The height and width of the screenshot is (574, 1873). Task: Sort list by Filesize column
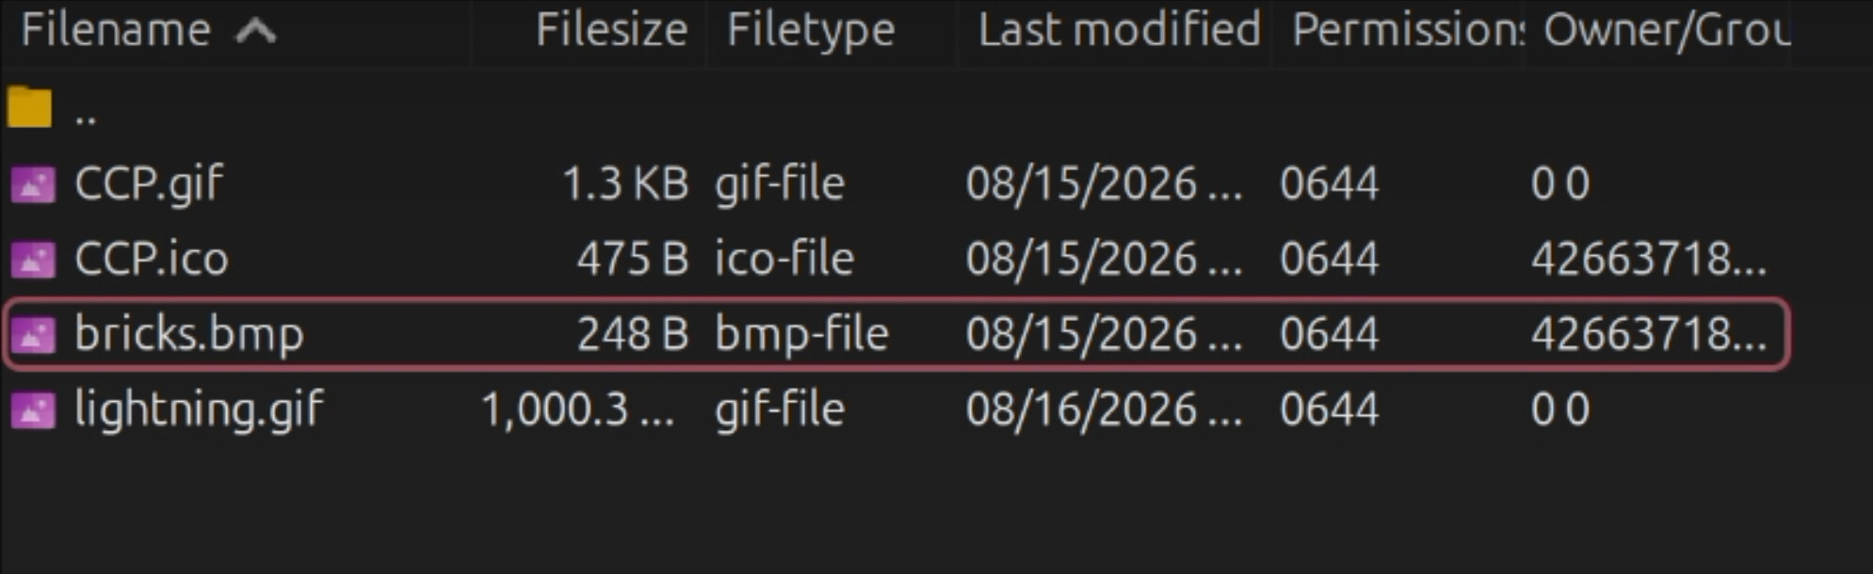point(611,30)
